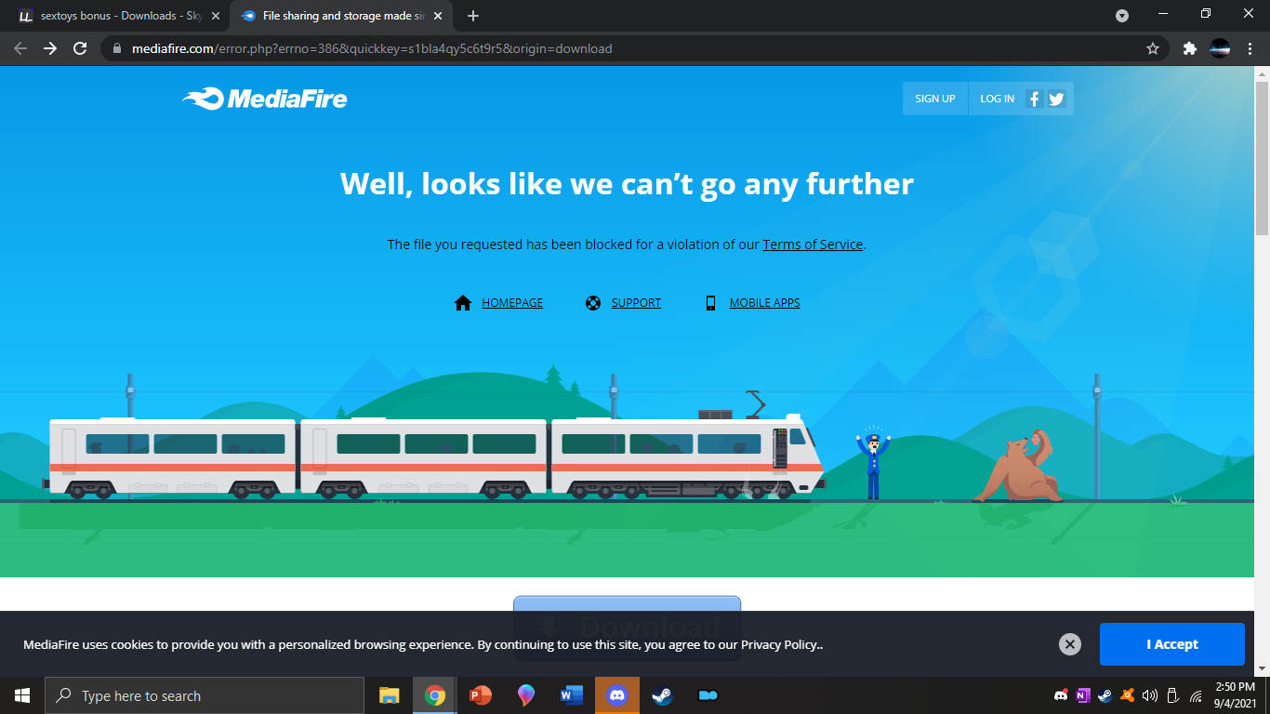The width and height of the screenshot is (1270, 714).
Task: Open MediaFire's Facebook page icon
Action: (1034, 99)
